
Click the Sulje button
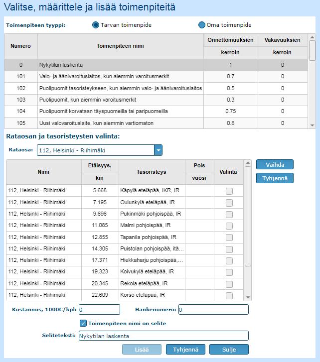[x=229, y=349]
